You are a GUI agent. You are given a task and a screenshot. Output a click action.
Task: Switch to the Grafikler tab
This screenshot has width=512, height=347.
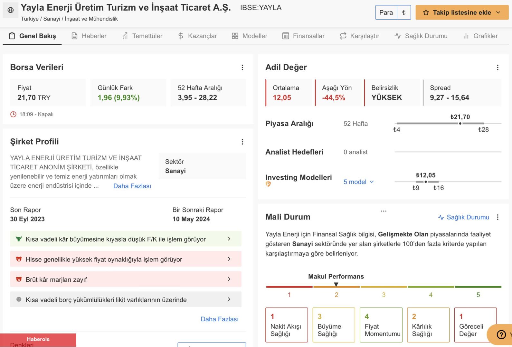480,36
